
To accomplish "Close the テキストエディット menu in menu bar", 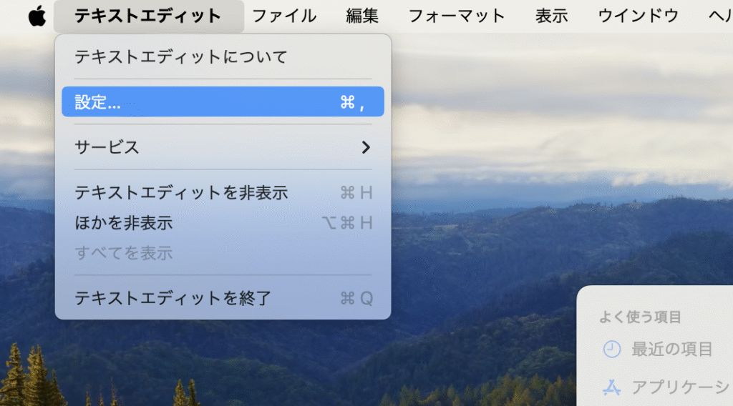I will [x=148, y=16].
